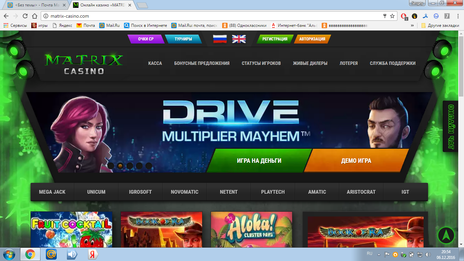Open Служба поддержки menu item
Viewport: 464px width, 261px height.
[x=393, y=63]
